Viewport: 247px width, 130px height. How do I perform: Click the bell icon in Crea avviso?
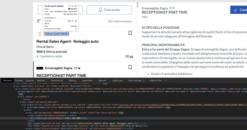[x=100, y=10]
